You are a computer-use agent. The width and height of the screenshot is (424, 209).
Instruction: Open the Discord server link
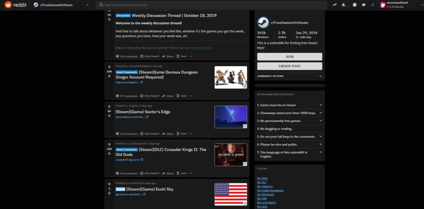tap(202, 48)
